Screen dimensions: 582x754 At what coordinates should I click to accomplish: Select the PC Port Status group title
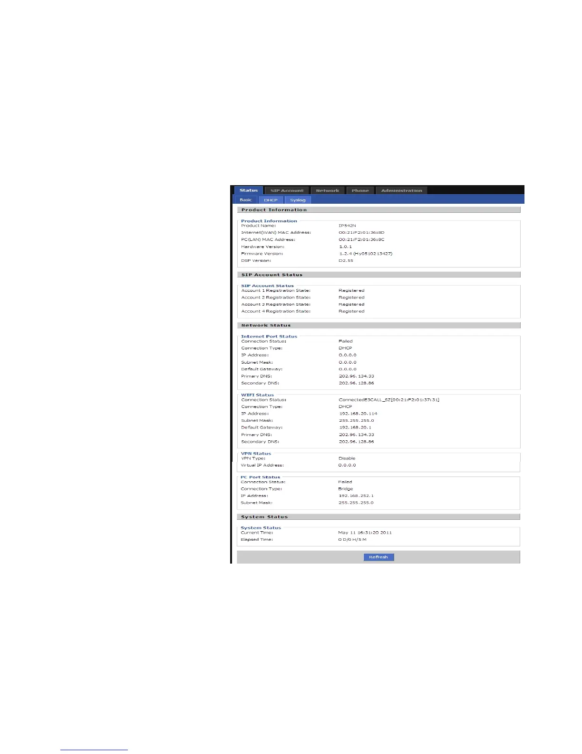[x=260, y=477]
